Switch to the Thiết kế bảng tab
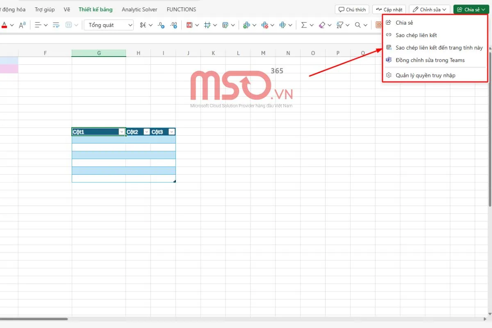The image size is (492, 328). 96,9
